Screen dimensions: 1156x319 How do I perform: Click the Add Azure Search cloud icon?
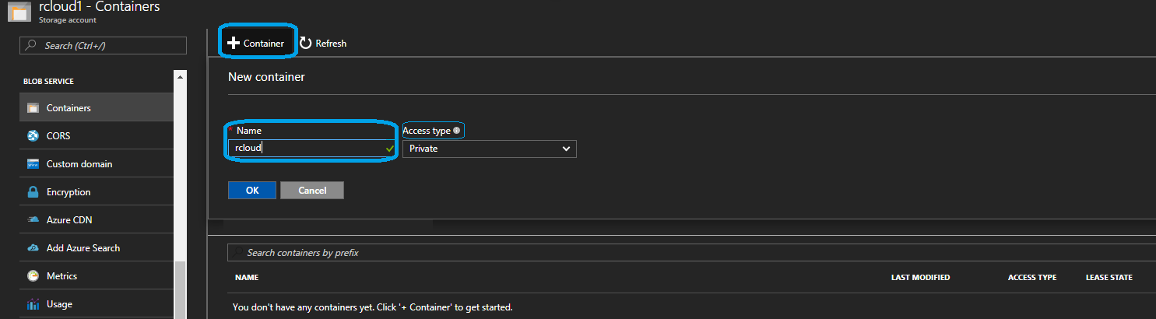[33, 248]
